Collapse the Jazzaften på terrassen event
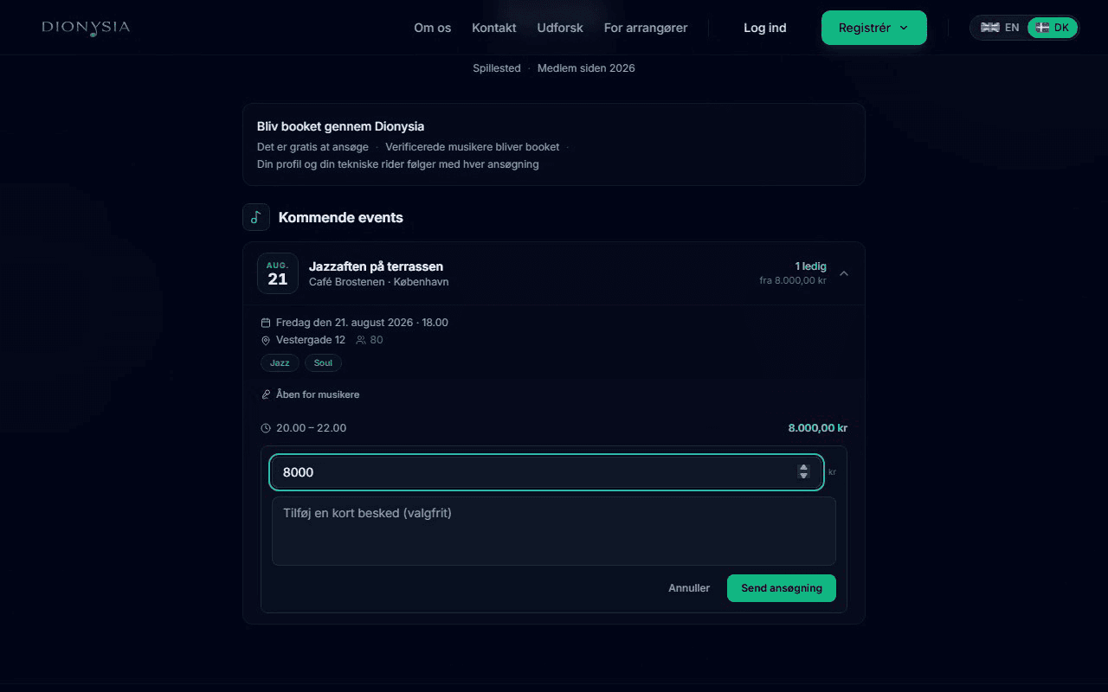 click(844, 273)
